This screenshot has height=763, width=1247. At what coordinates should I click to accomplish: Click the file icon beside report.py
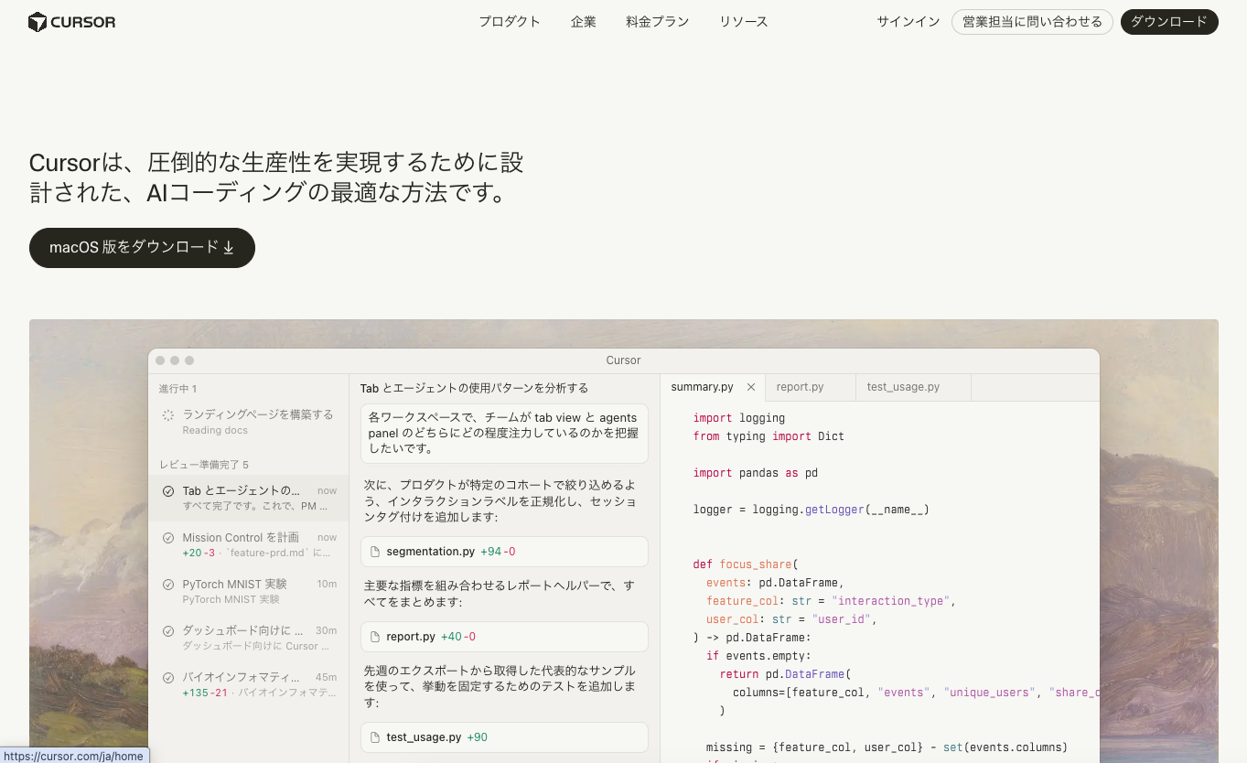(373, 636)
